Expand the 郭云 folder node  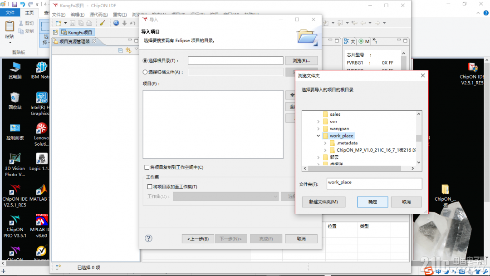tap(318, 157)
